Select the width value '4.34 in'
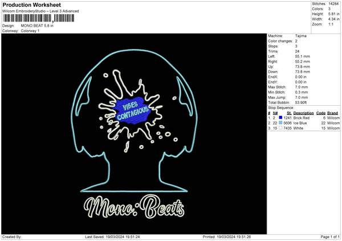Image resolution: width=342 pixels, height=241 pixels. pos(333,19)
